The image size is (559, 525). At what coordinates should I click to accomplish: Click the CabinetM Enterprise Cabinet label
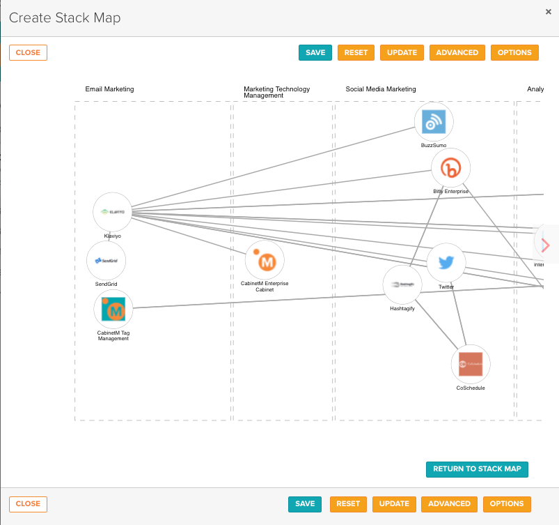pyautogui.click(x=265, y=287)
